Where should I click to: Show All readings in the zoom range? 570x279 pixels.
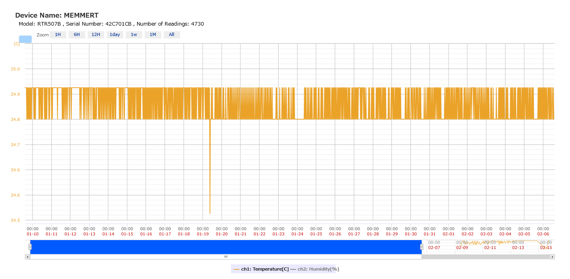(x=172, y=35)
